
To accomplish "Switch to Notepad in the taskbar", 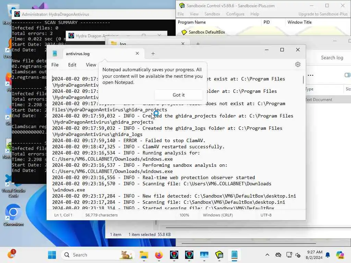I will pyautogui.click(x=234, y=255).
